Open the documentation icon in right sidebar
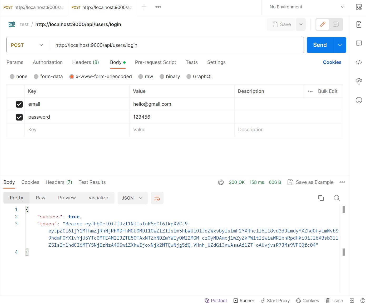The height and width of the screenshot is (304, 366). (359, 24)
